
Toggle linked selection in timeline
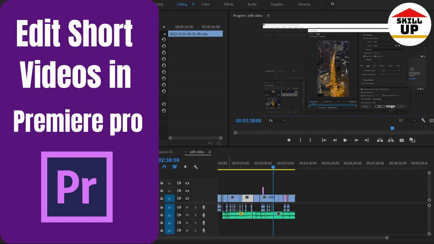pos(175,167)
